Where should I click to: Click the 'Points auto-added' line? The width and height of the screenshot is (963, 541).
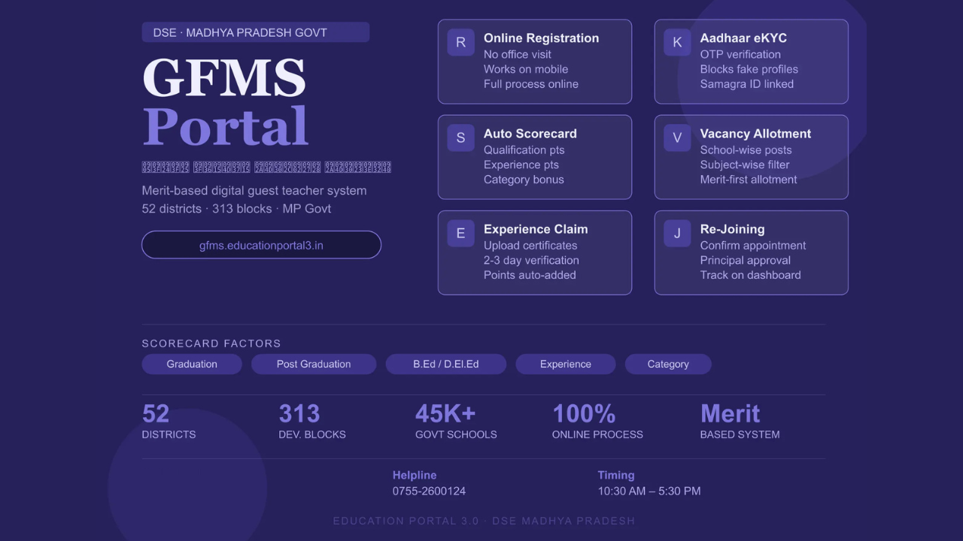pyautogui.click(x=530, y=275)
